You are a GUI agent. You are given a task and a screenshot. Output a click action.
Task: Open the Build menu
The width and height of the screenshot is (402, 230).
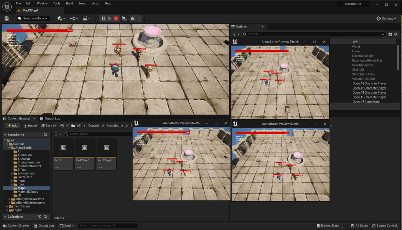(x=69, y=4)
